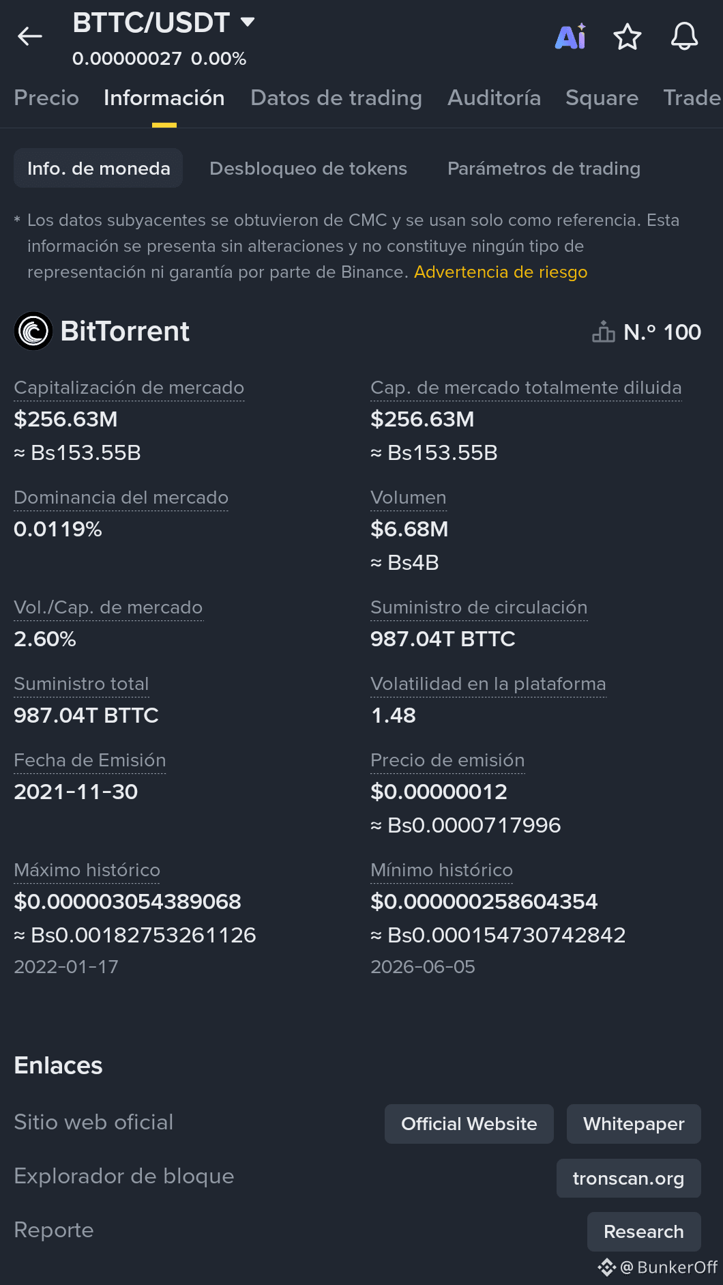This screenshot has height=1285, width=723.
Task: Open Desbloqueo de tokens sub-tab
Action: pos(308,169)
